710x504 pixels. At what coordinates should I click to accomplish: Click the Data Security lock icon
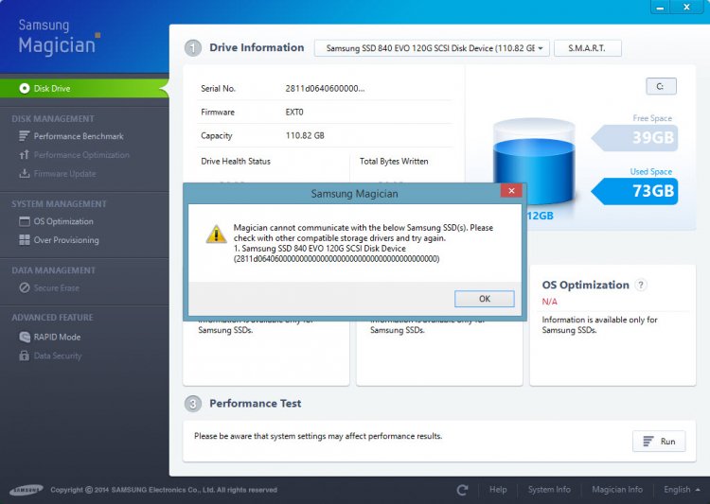(24, 356)
